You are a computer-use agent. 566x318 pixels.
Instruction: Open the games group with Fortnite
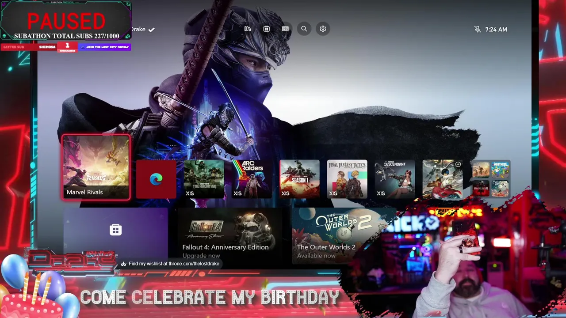(490, 179)
